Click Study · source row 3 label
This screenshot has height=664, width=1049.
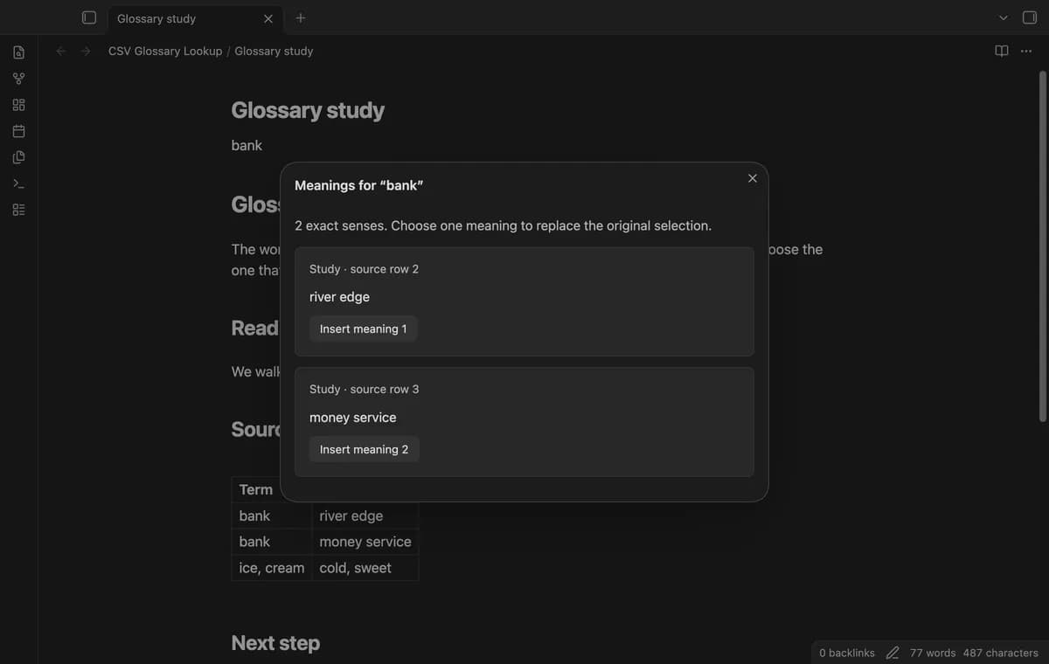[364, 390]
